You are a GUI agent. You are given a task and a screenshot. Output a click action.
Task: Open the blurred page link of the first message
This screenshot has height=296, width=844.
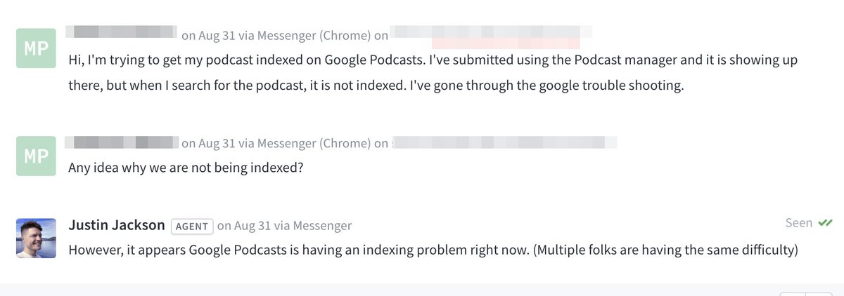tap(490, 32)
